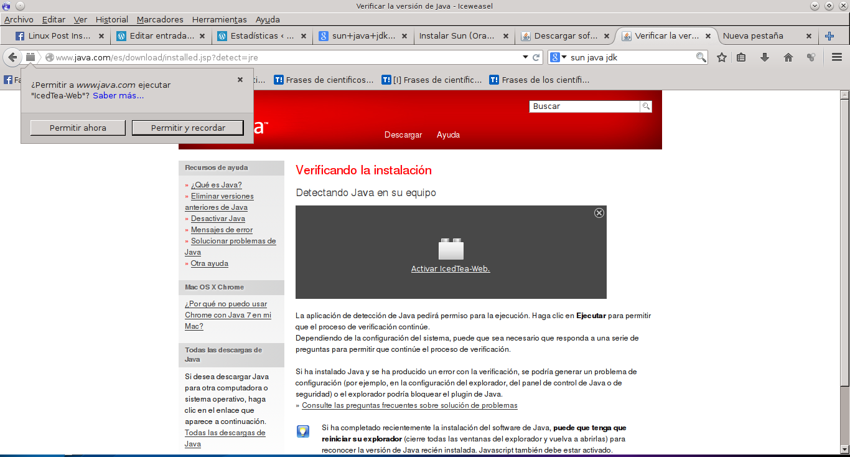850x457 pixels.
Task: Click the 'Activar IcedTea-Web' link
Action: click(x=451, y=269)
